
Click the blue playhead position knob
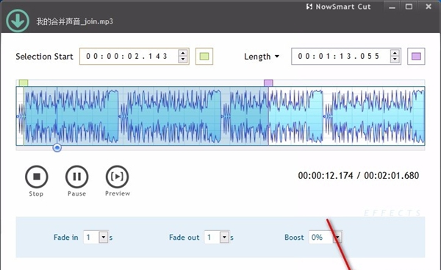point(57,148)
